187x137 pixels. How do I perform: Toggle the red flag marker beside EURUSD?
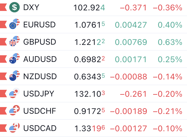[x=3, y=25]
